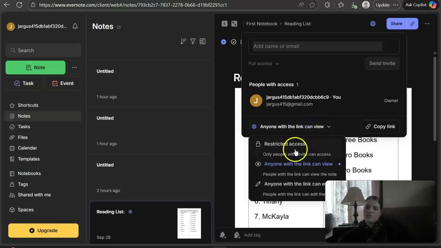The image size is (441, 248).
Task: Collapse the note panel arrow icon
Action: tap(225, 23)
